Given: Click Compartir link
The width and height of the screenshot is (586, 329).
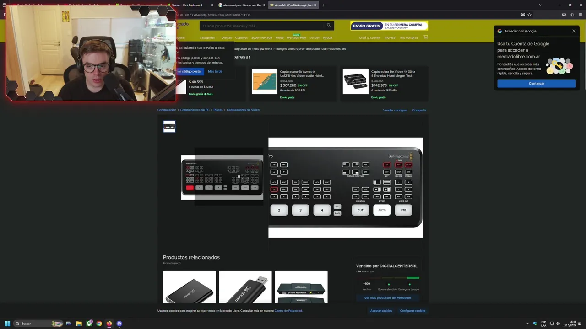Looking at the screenshot, I should click(419, 110).
